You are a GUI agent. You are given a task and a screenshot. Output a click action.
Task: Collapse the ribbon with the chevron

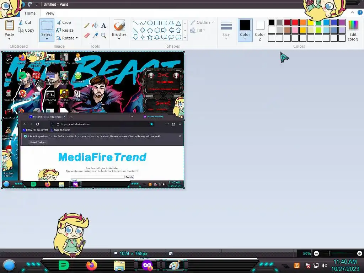point(352,12)
